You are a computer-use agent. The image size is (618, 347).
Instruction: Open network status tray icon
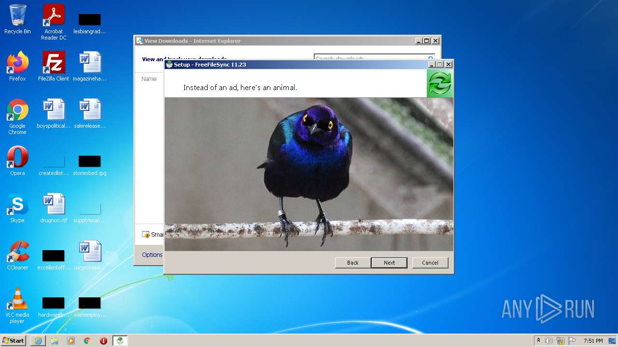click(x=561, y=341)
